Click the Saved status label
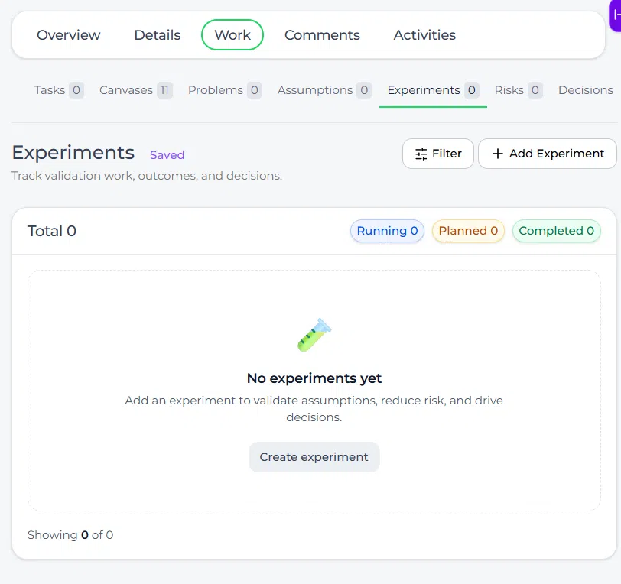The height and width of the screenshot is (584, 621). (167, 155)
